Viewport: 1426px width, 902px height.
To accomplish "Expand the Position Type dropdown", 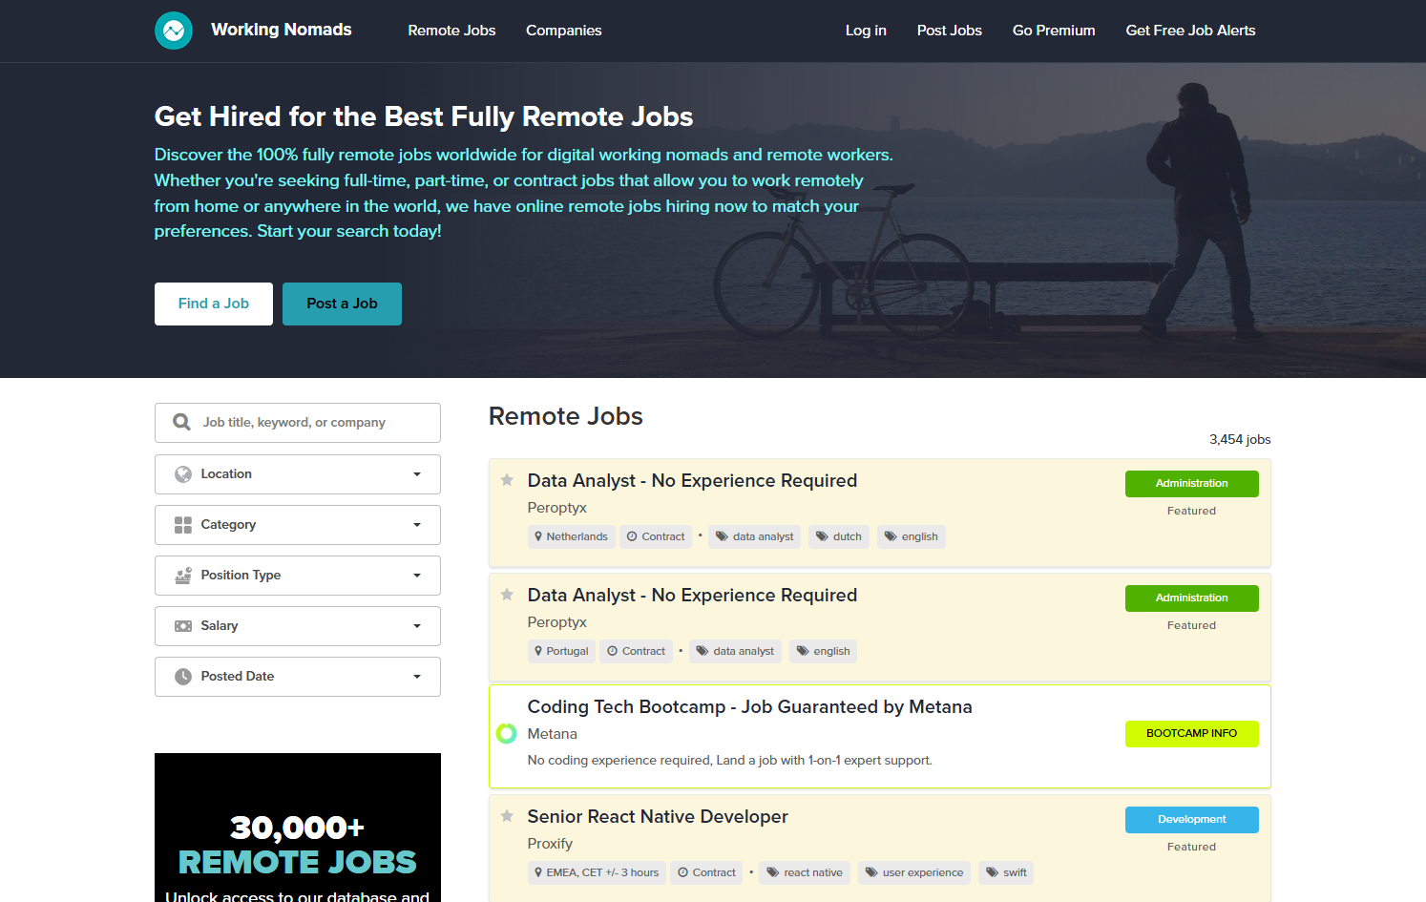I will click(298, 576).
